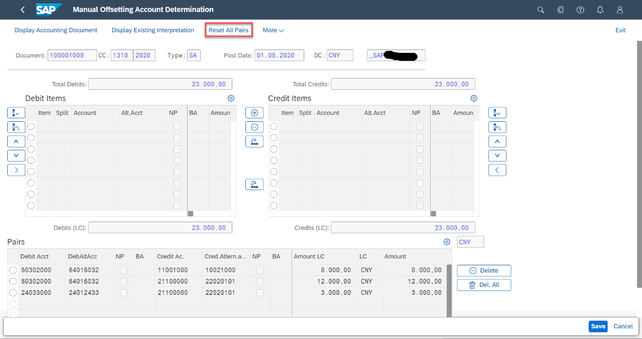This screenshot has width=642, height=339.
Task: Go back using the header back arrow
Action: (x=22, y=10)
